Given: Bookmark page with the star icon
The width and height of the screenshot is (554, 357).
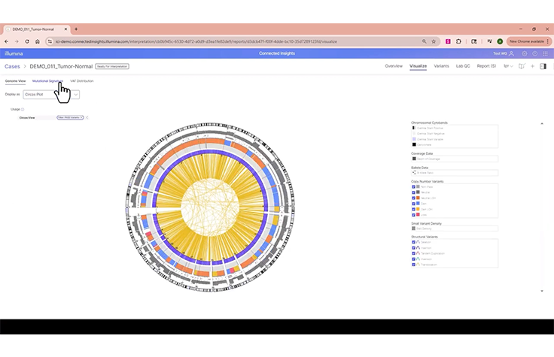Looking at the screenshot, I should click(x=435, y=41).
